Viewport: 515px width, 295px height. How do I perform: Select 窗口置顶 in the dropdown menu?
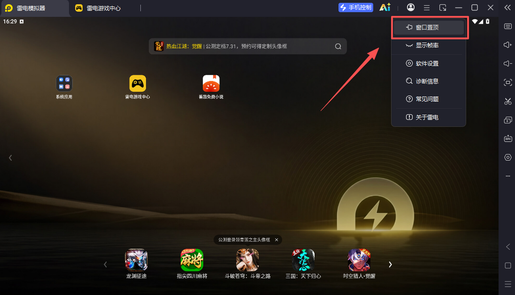(428, 27)
